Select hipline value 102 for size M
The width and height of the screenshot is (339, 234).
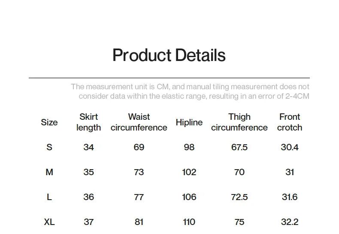click(x=189, y=172)
